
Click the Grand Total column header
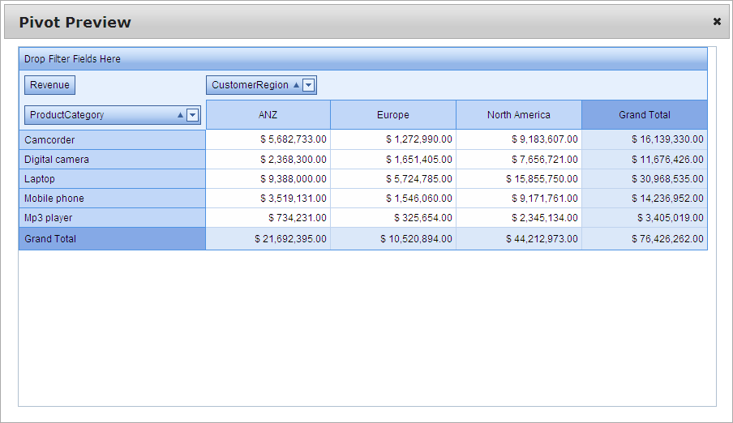[x=645, y=115]
